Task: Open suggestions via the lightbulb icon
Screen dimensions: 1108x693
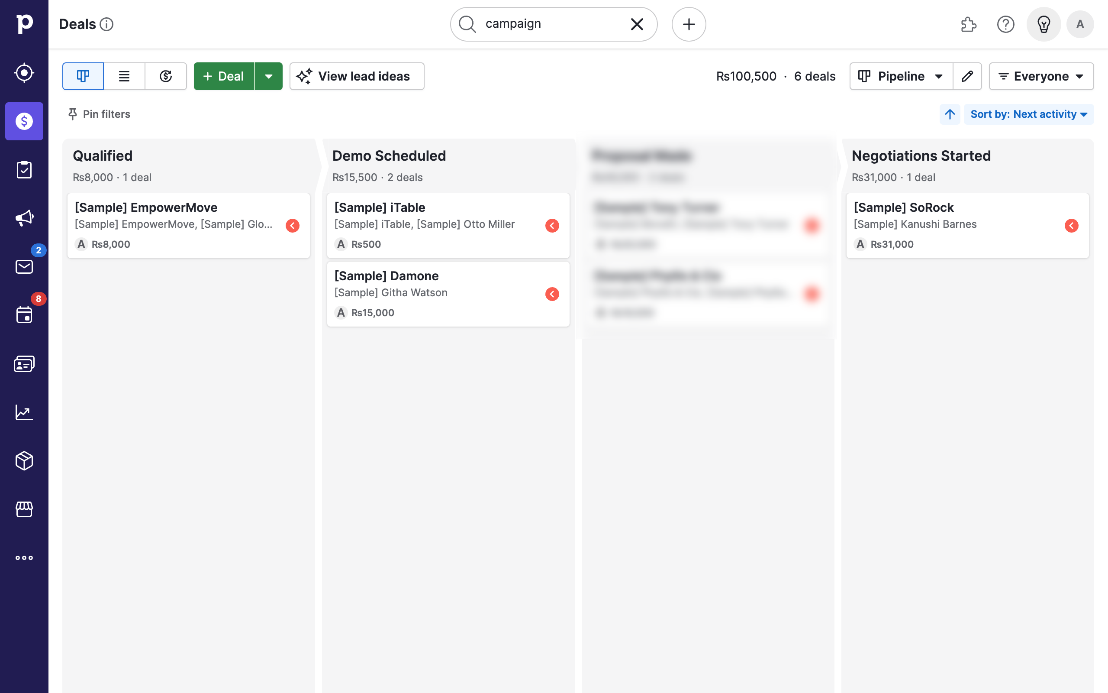Action: coord(1044,24)
